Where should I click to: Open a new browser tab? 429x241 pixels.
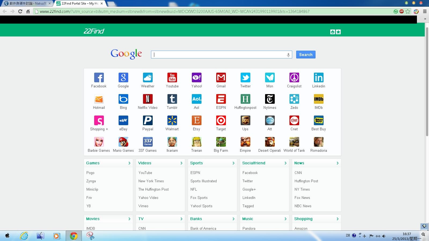(x=111, y=3)
